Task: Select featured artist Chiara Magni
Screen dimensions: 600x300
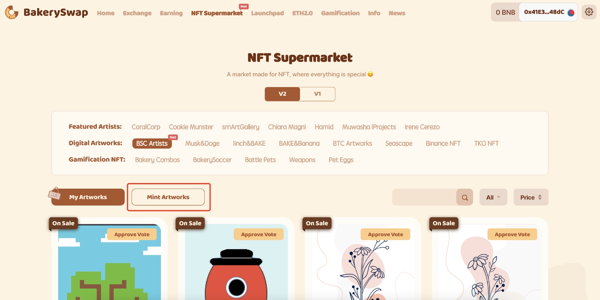Action: [287, 127]
